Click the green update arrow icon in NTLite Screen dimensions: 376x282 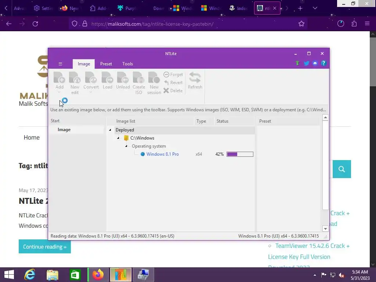tap(297, 63)
